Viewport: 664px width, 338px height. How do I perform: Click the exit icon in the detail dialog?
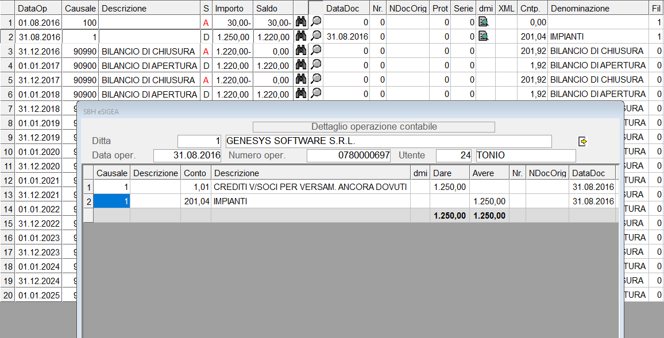point(582,141)
